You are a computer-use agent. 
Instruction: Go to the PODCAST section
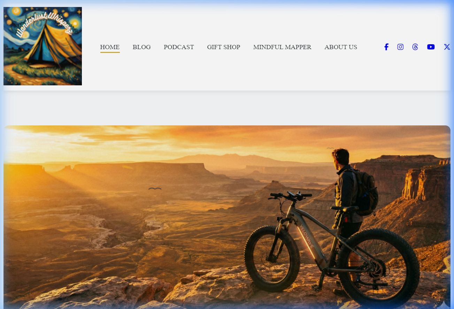pyautogui.click(x=179, y=47)
